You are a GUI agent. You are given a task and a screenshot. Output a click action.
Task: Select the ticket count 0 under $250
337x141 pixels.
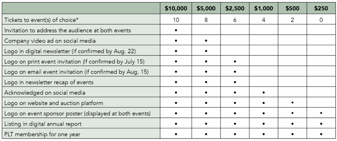click(321, 20)
